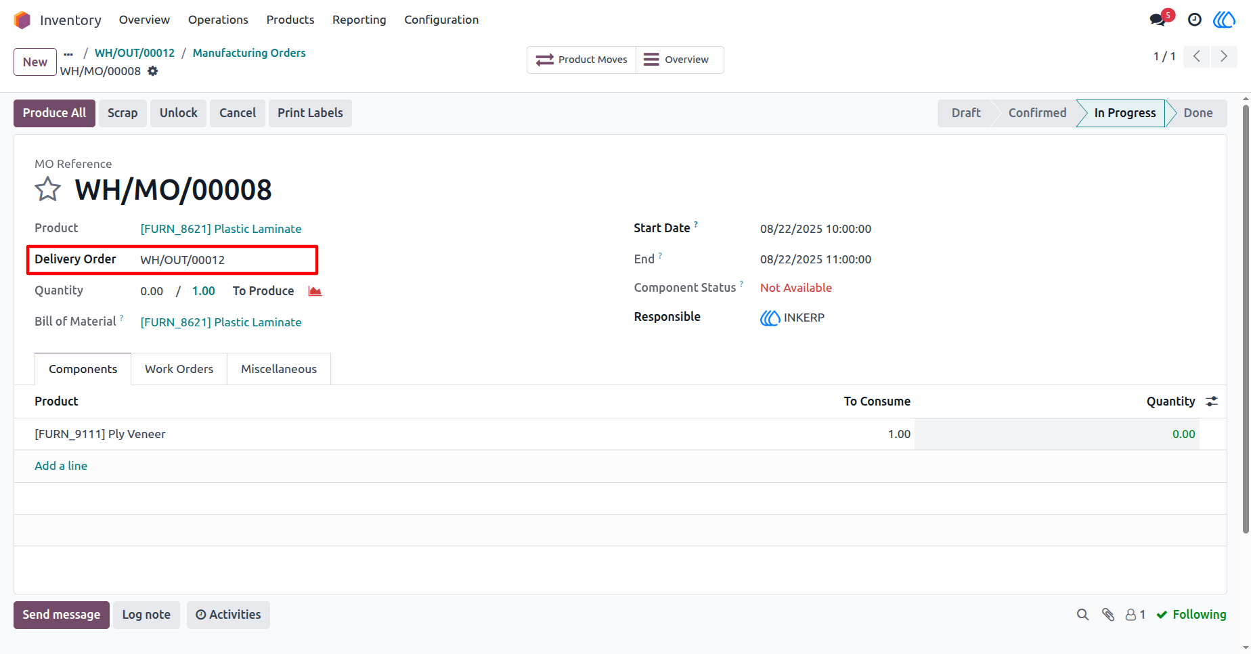
Task: Click Produce All button
Action: point(54,113)
